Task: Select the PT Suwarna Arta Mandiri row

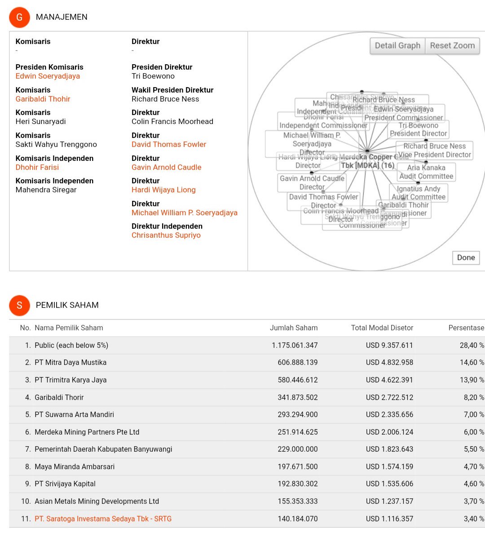Action: coord(247,415)
